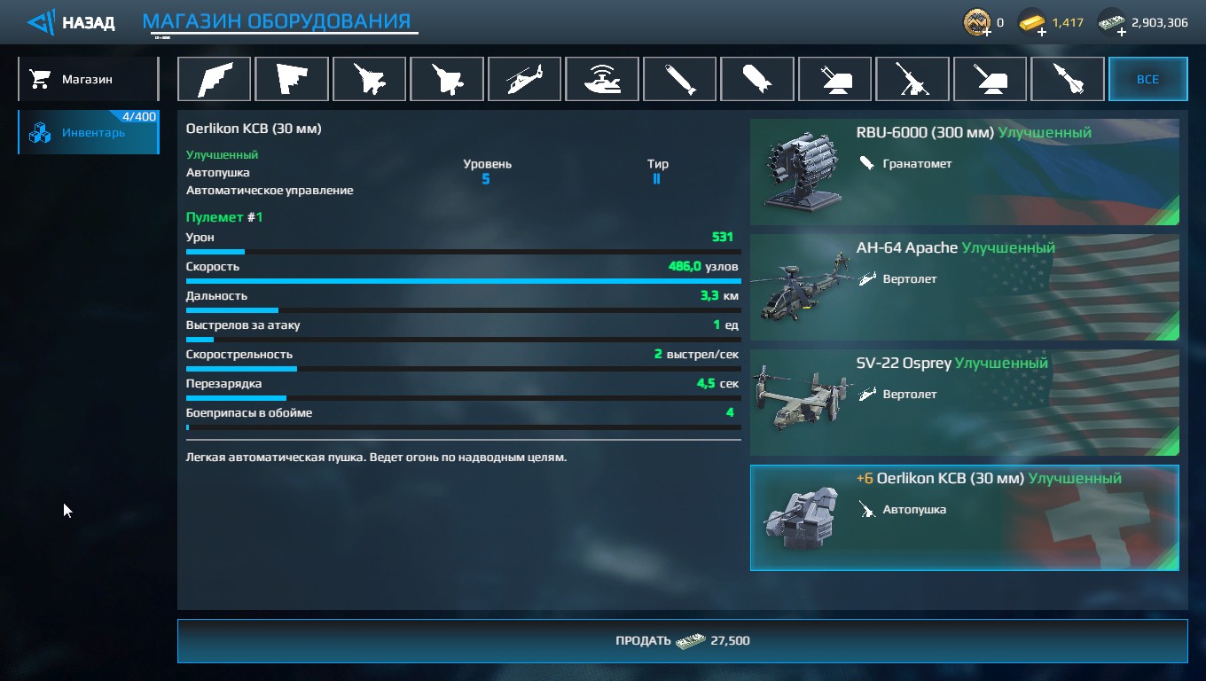Viewport: 1206px width, 681px height.
Task: Select RBU-6000 (300 мм) inventory item
Action: 965,171
